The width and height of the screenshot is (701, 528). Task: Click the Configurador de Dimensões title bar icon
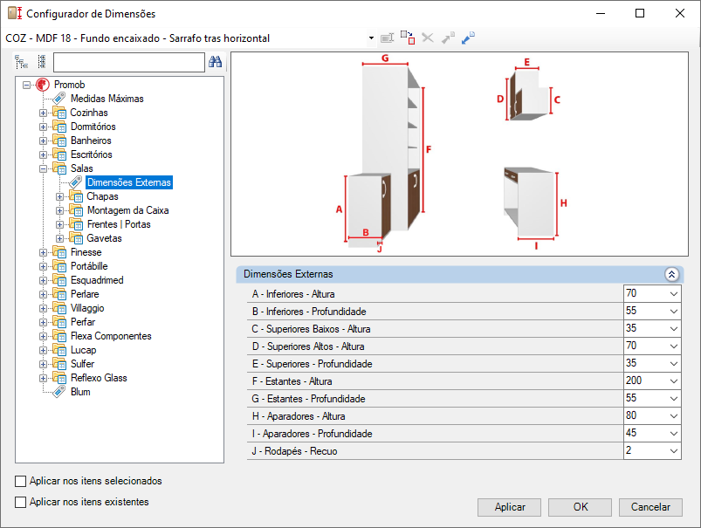tap(15, 13)
